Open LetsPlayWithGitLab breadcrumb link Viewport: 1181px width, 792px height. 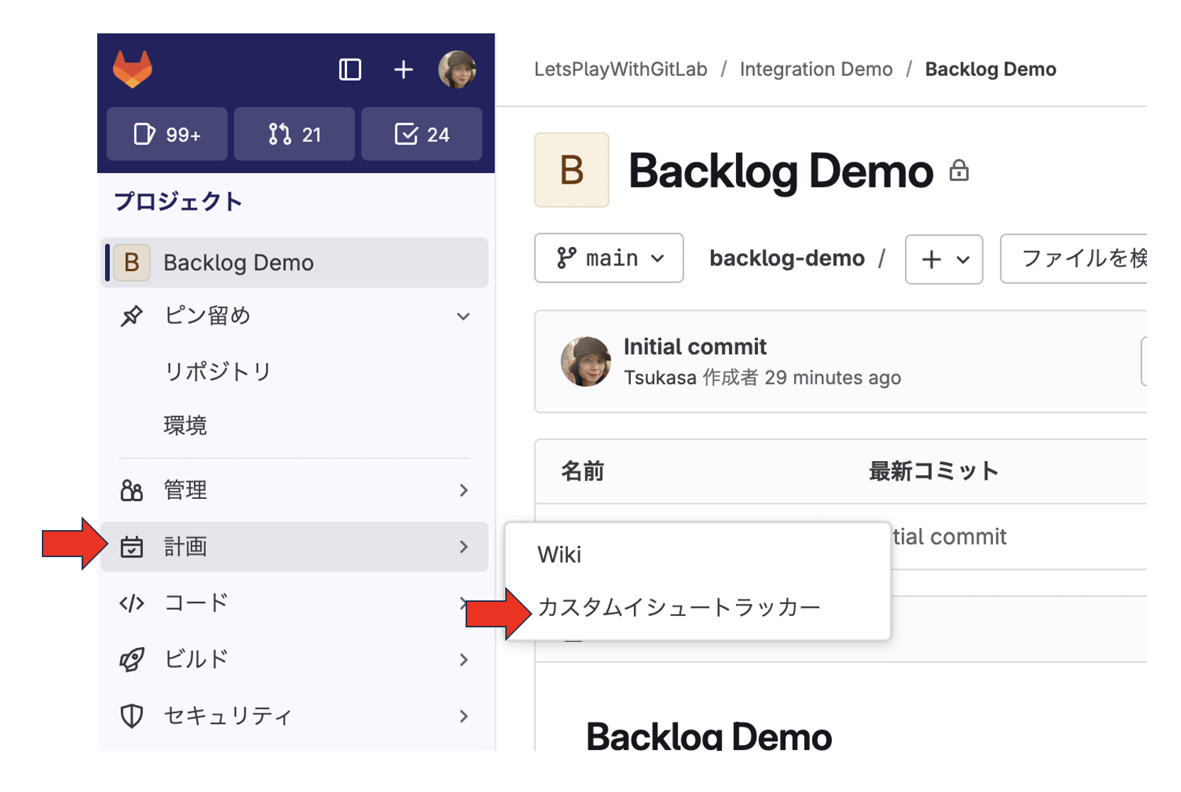[x=621, y=69]
